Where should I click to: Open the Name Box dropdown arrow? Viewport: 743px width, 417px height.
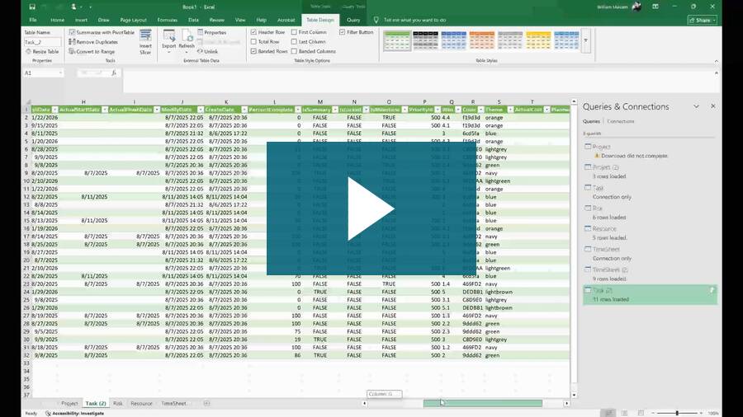pos(60,73)
